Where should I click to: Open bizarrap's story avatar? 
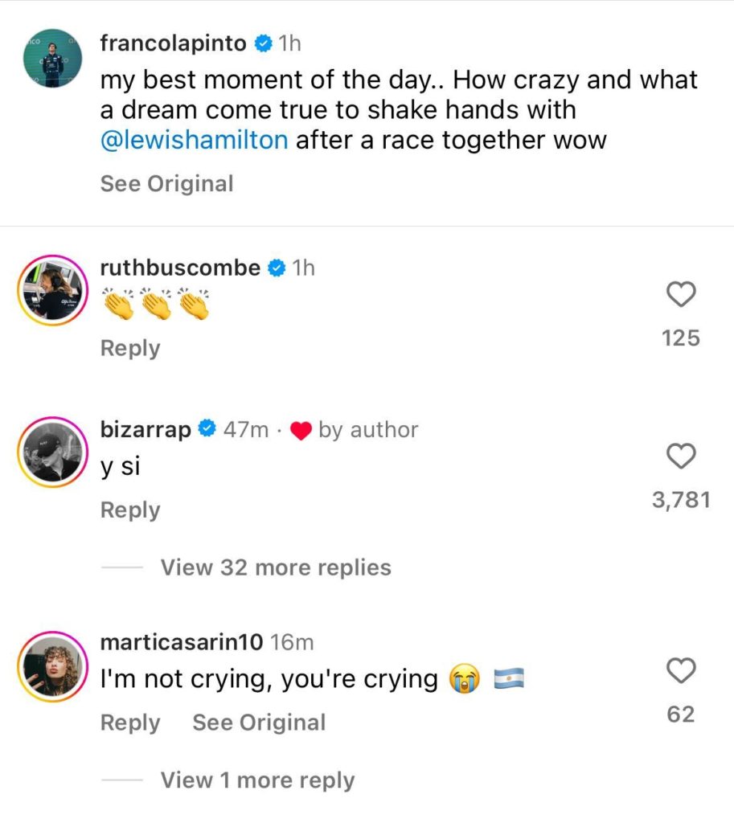pyautogui.click(x=52, y=452)
